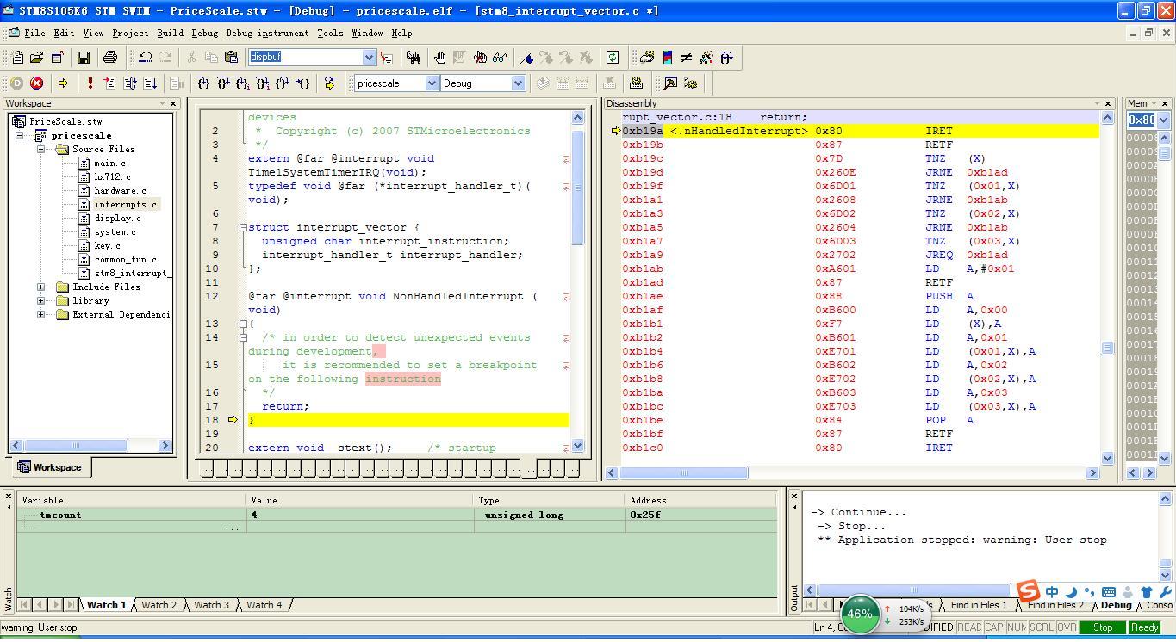Collapse the Source Files folder
The image size is (1176, 642).
coord(40,149)
